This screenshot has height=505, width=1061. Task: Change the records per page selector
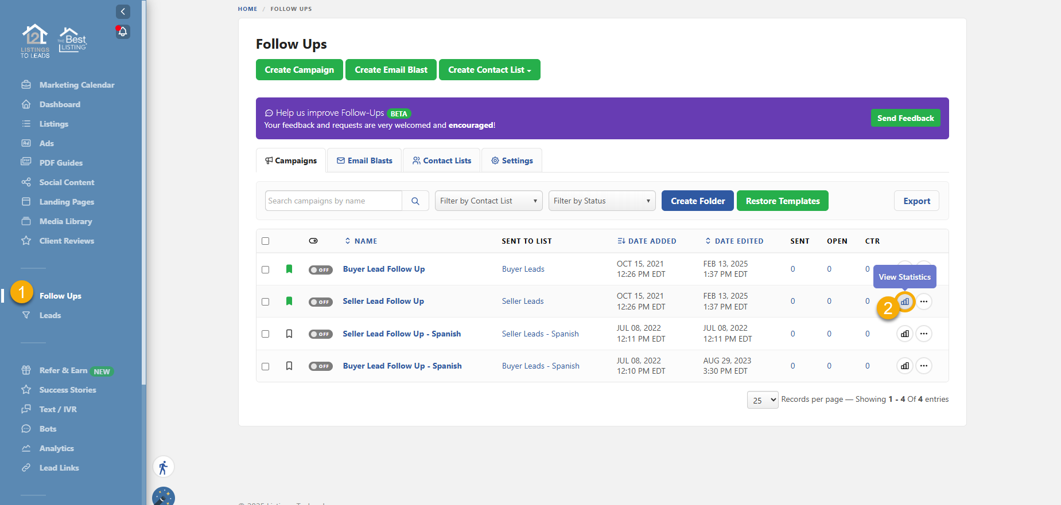(763, 400)
